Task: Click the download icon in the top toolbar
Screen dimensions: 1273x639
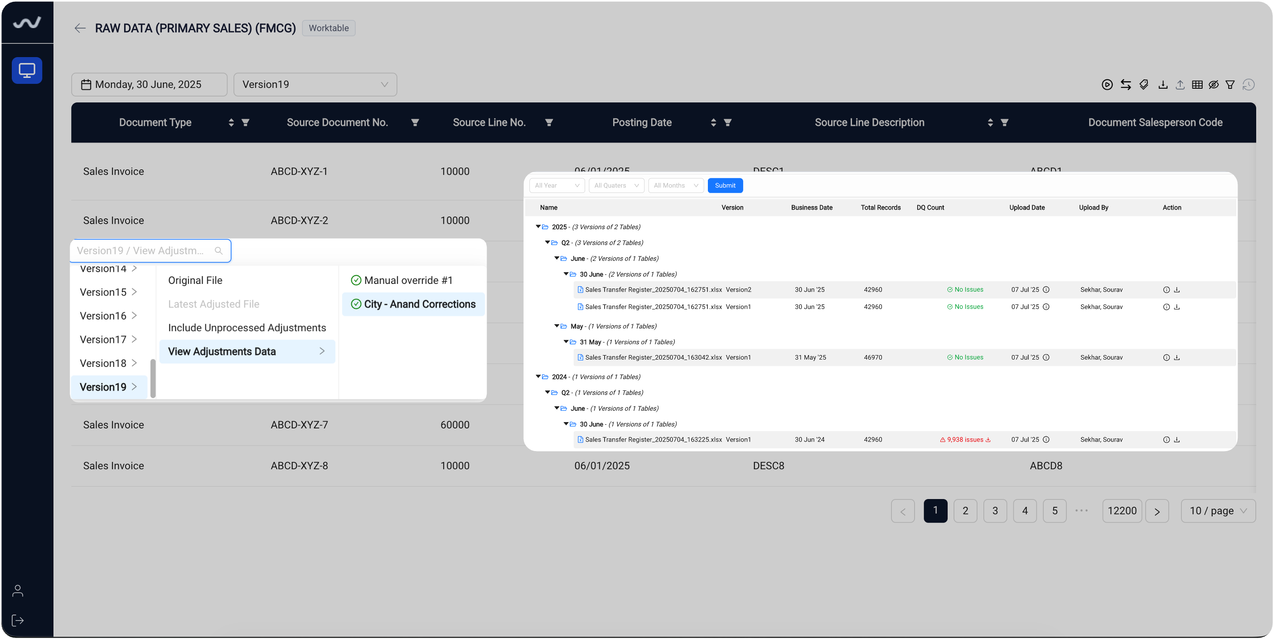Action: (1163, 84)
